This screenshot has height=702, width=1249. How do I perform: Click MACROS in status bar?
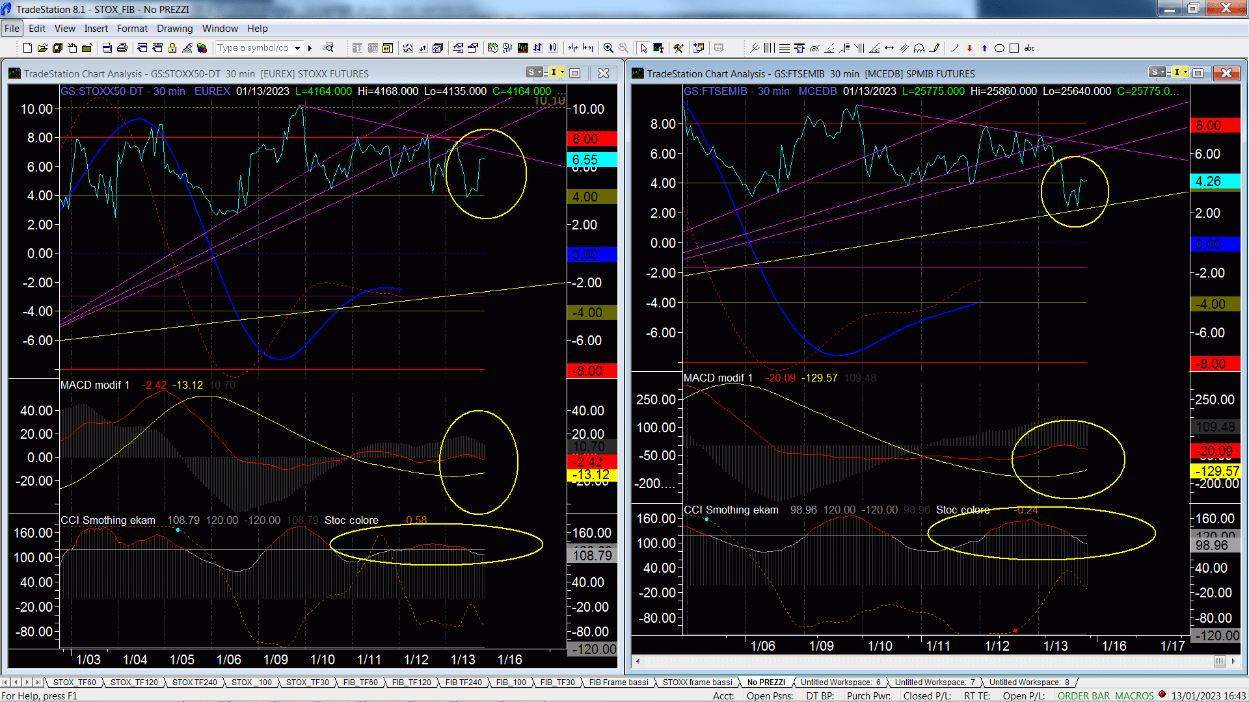1134,695
